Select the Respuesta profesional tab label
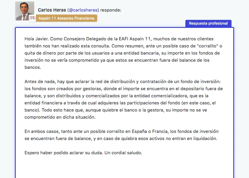 pyautogui.click(x=208, y=23)
